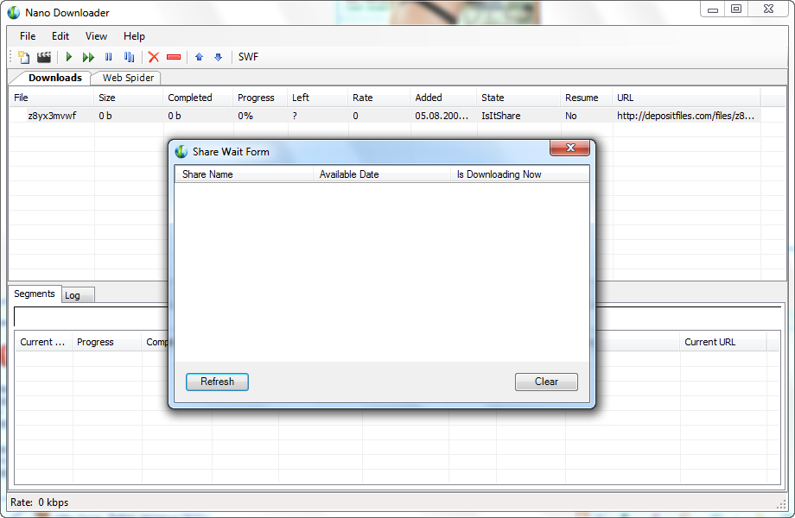Viewport: 795px width, 518px height.
Task: Open the View menu
Action: pyautogui.click(x=96, y=36)
